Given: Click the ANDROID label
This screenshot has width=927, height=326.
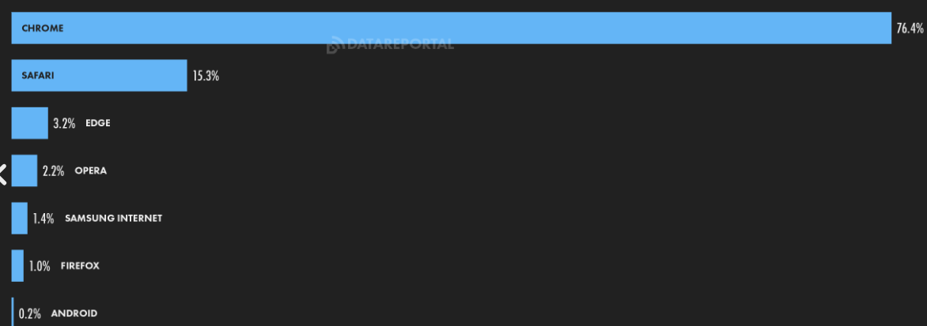Looking at the screenshot, I should [74, 313].
